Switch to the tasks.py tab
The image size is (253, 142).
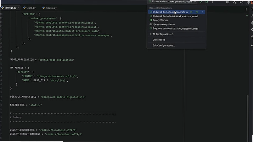(x=29, y=8)
